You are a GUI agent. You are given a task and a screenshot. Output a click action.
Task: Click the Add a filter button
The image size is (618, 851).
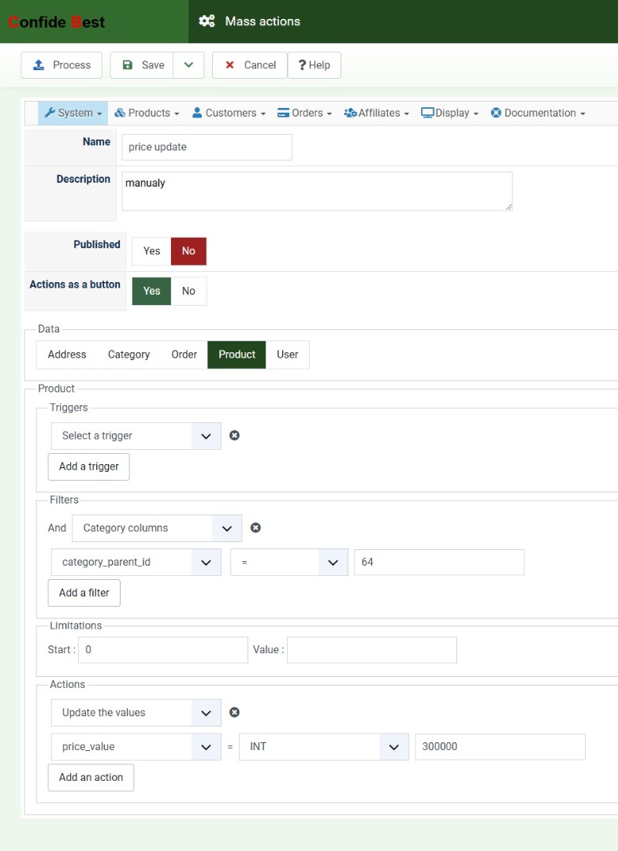point(84,593)
